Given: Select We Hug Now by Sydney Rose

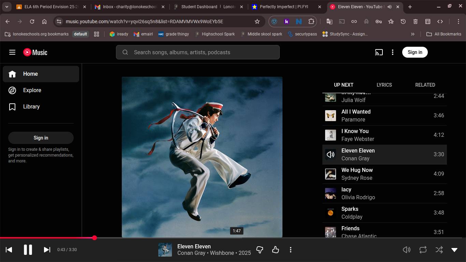Looking at the screenshot, I should click(384, 174).
